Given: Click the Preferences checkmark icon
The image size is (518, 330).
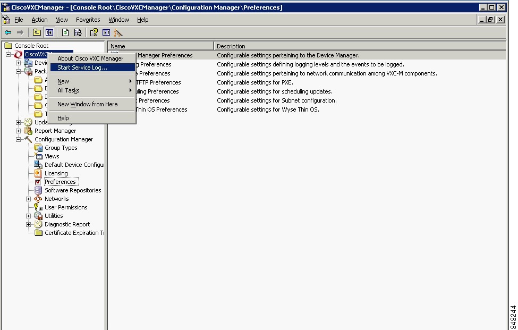Looking at the screenshot, I should click(38, 182).
